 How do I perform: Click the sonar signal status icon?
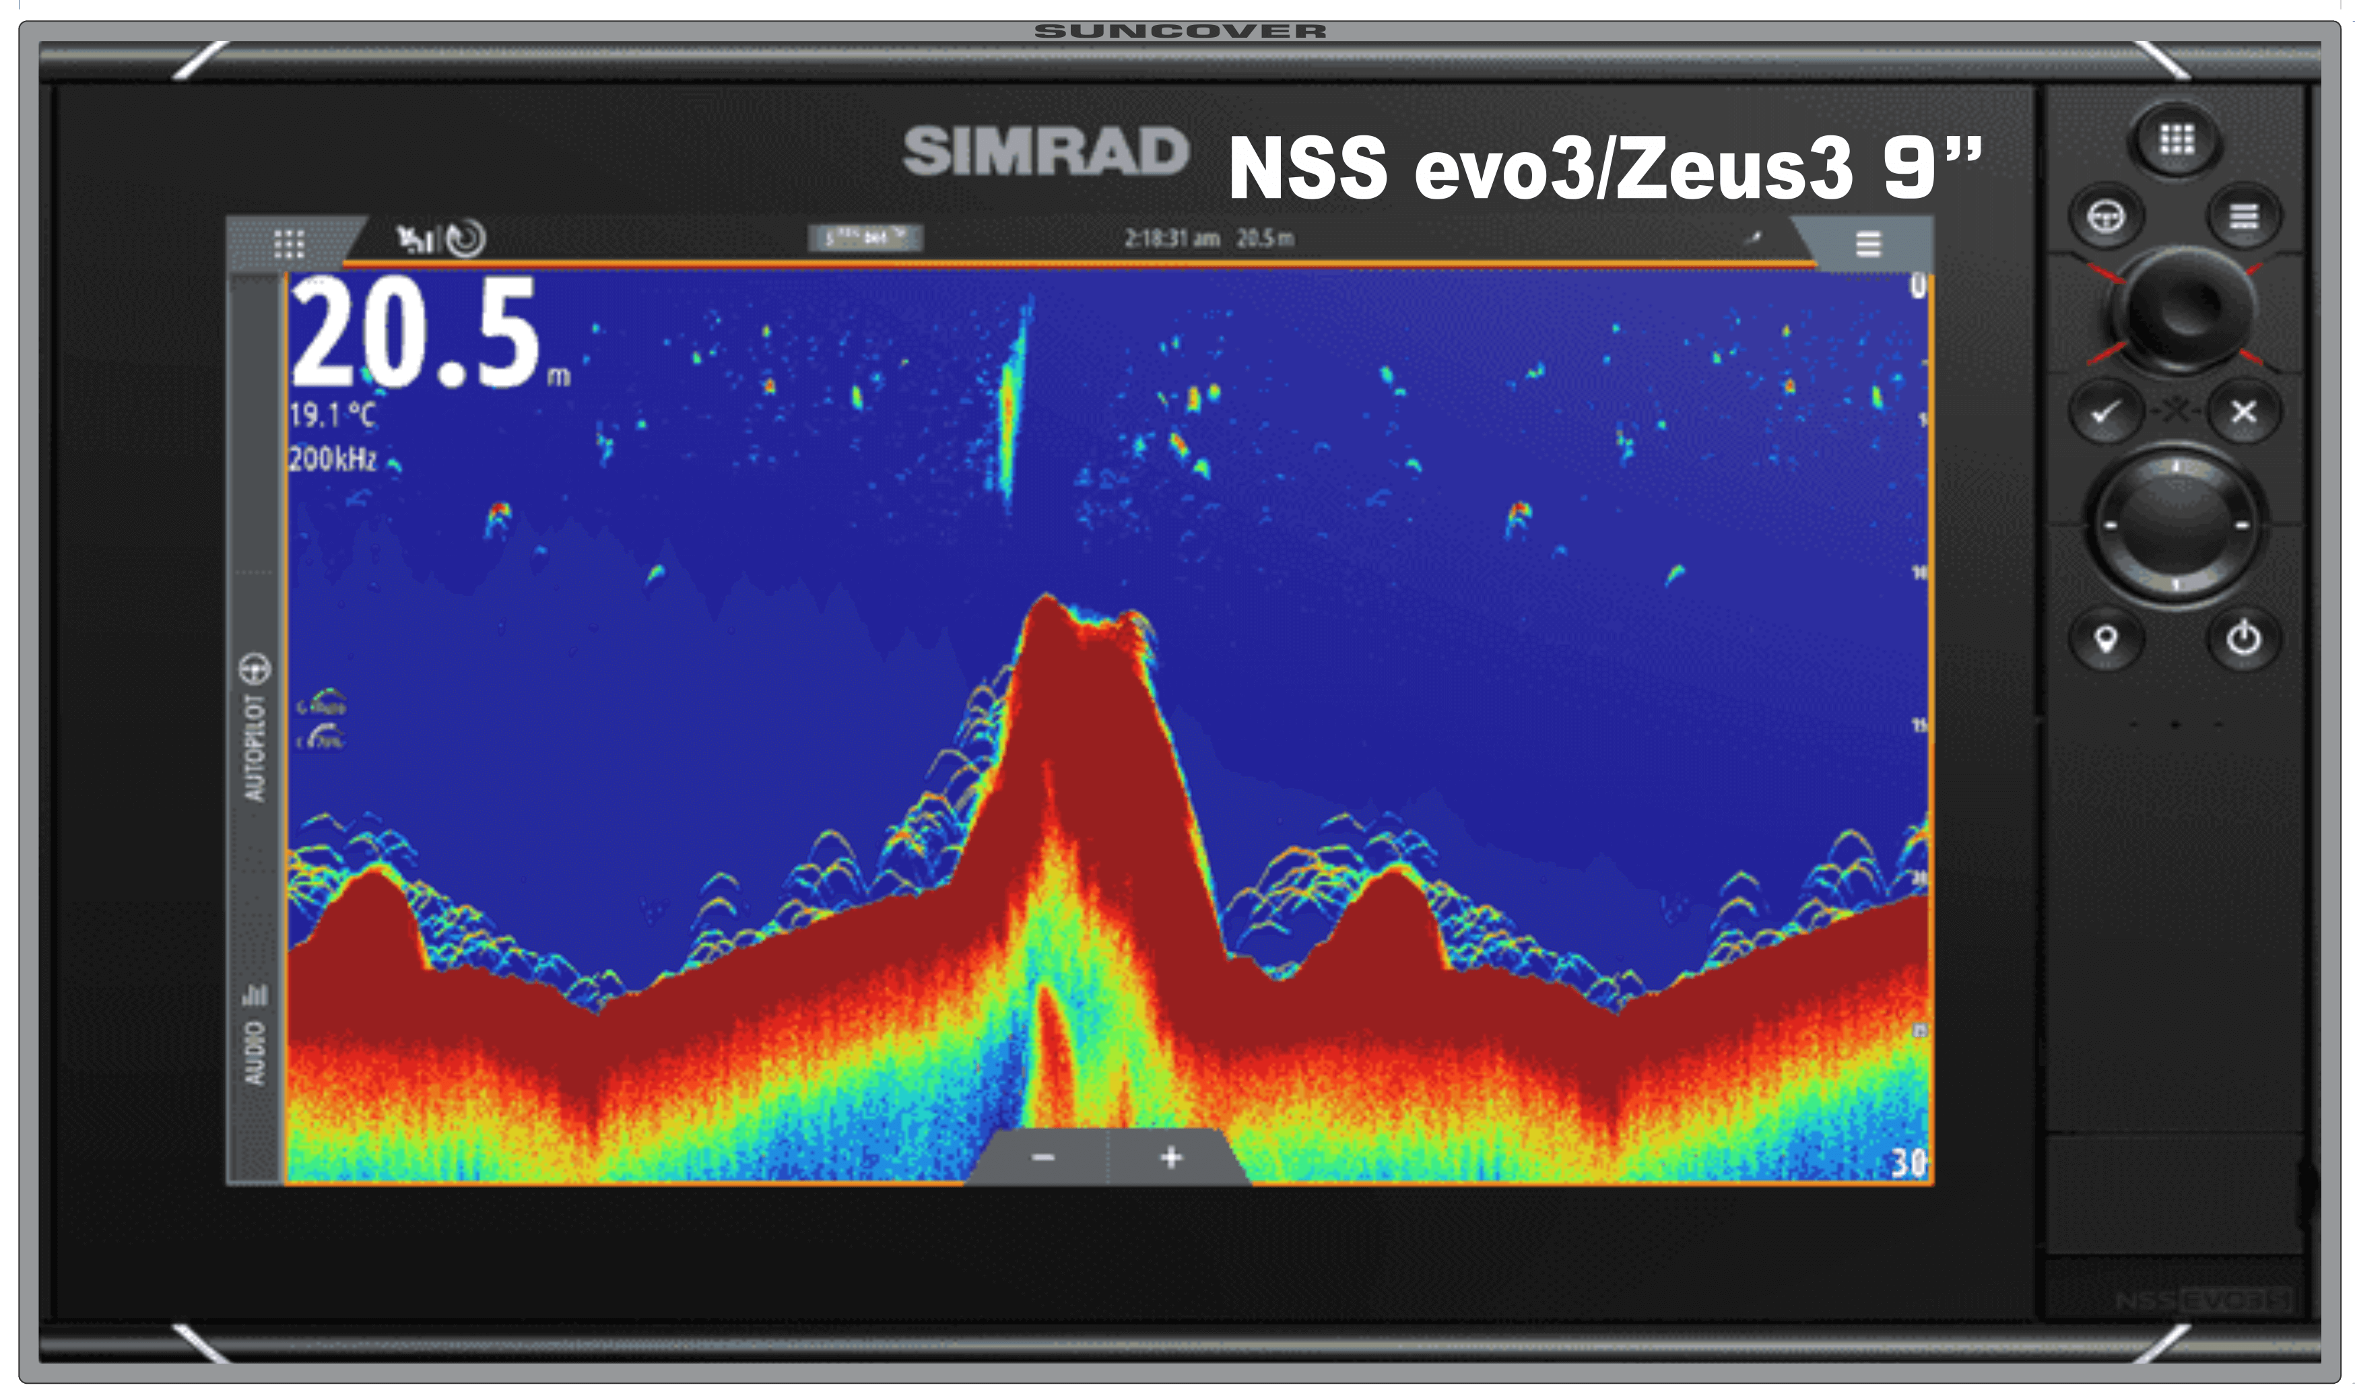414,239
